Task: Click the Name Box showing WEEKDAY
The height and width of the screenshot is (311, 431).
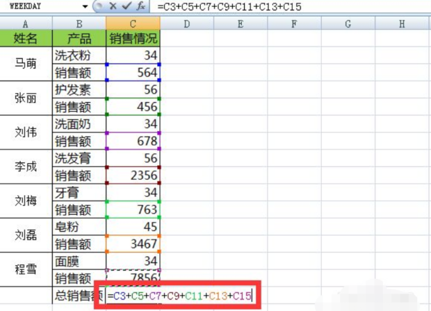Action: [x=41, y=6]
